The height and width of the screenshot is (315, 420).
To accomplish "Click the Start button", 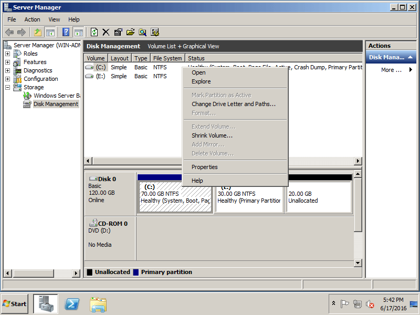I will click(15, 304).
